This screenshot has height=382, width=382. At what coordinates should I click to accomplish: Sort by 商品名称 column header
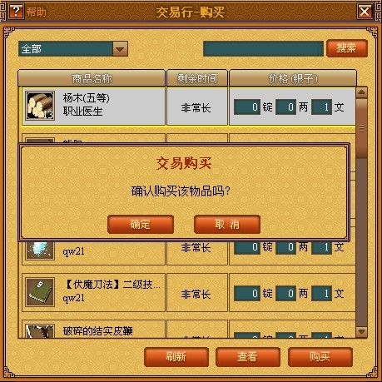[x=92, y=78]
